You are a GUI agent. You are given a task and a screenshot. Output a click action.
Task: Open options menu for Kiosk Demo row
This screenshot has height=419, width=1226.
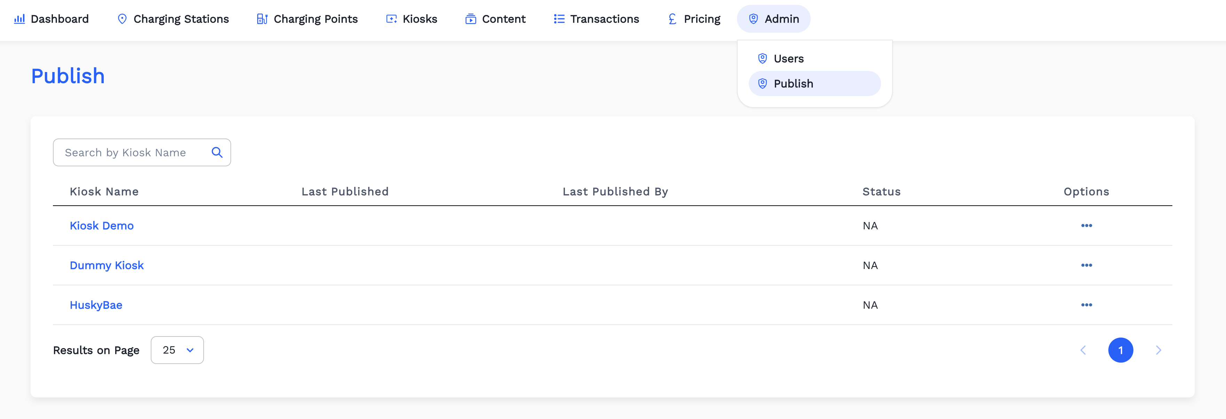coord(1086,226)
